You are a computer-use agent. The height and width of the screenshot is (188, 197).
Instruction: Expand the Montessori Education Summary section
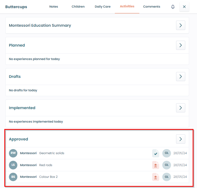pyautogui.click(x=180, y=25)
